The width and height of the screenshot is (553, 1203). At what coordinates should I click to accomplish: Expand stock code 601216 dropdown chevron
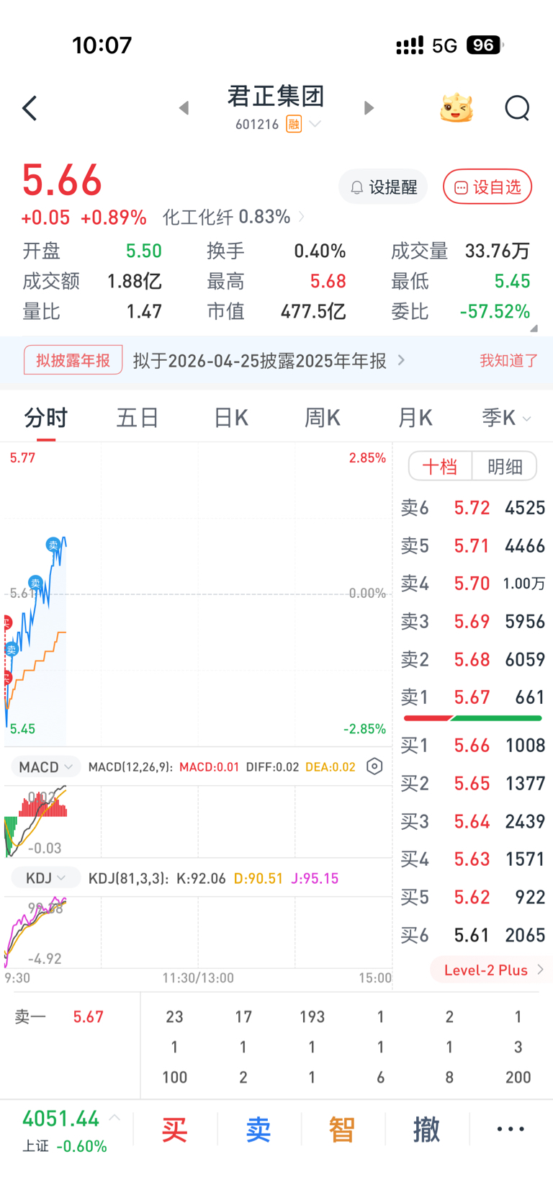pyautogui.click(x=315, y=125)
